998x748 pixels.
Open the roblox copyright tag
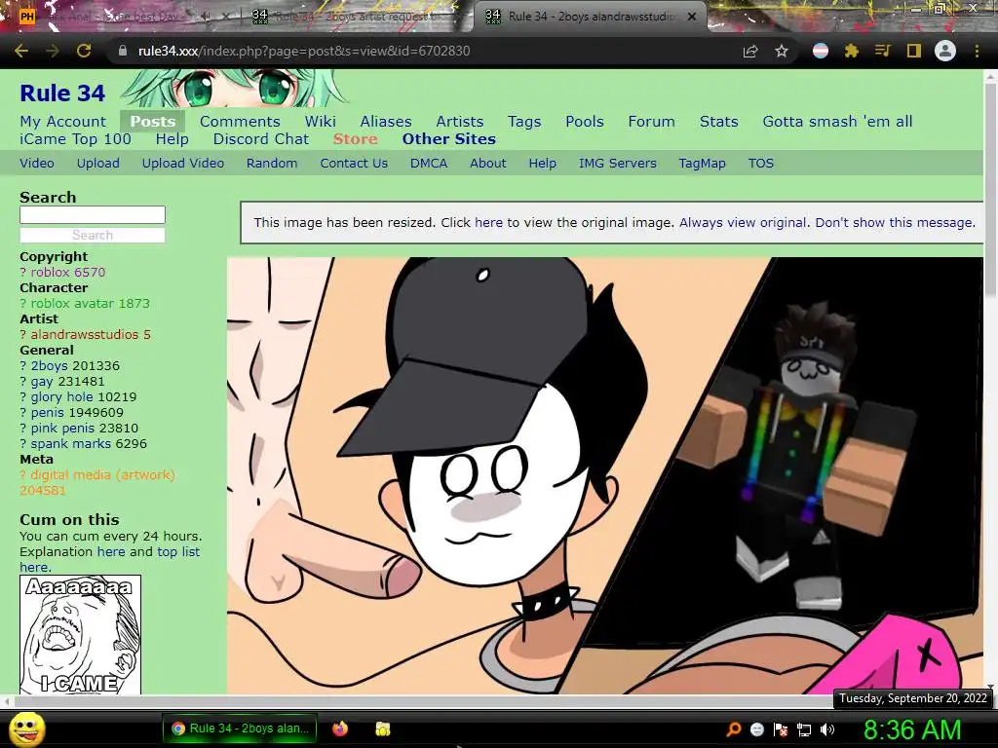tap(68, 273)
